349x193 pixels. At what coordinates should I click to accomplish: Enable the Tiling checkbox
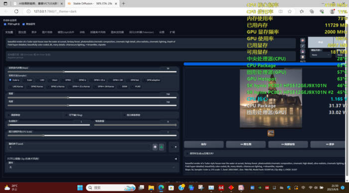(74, 115)
